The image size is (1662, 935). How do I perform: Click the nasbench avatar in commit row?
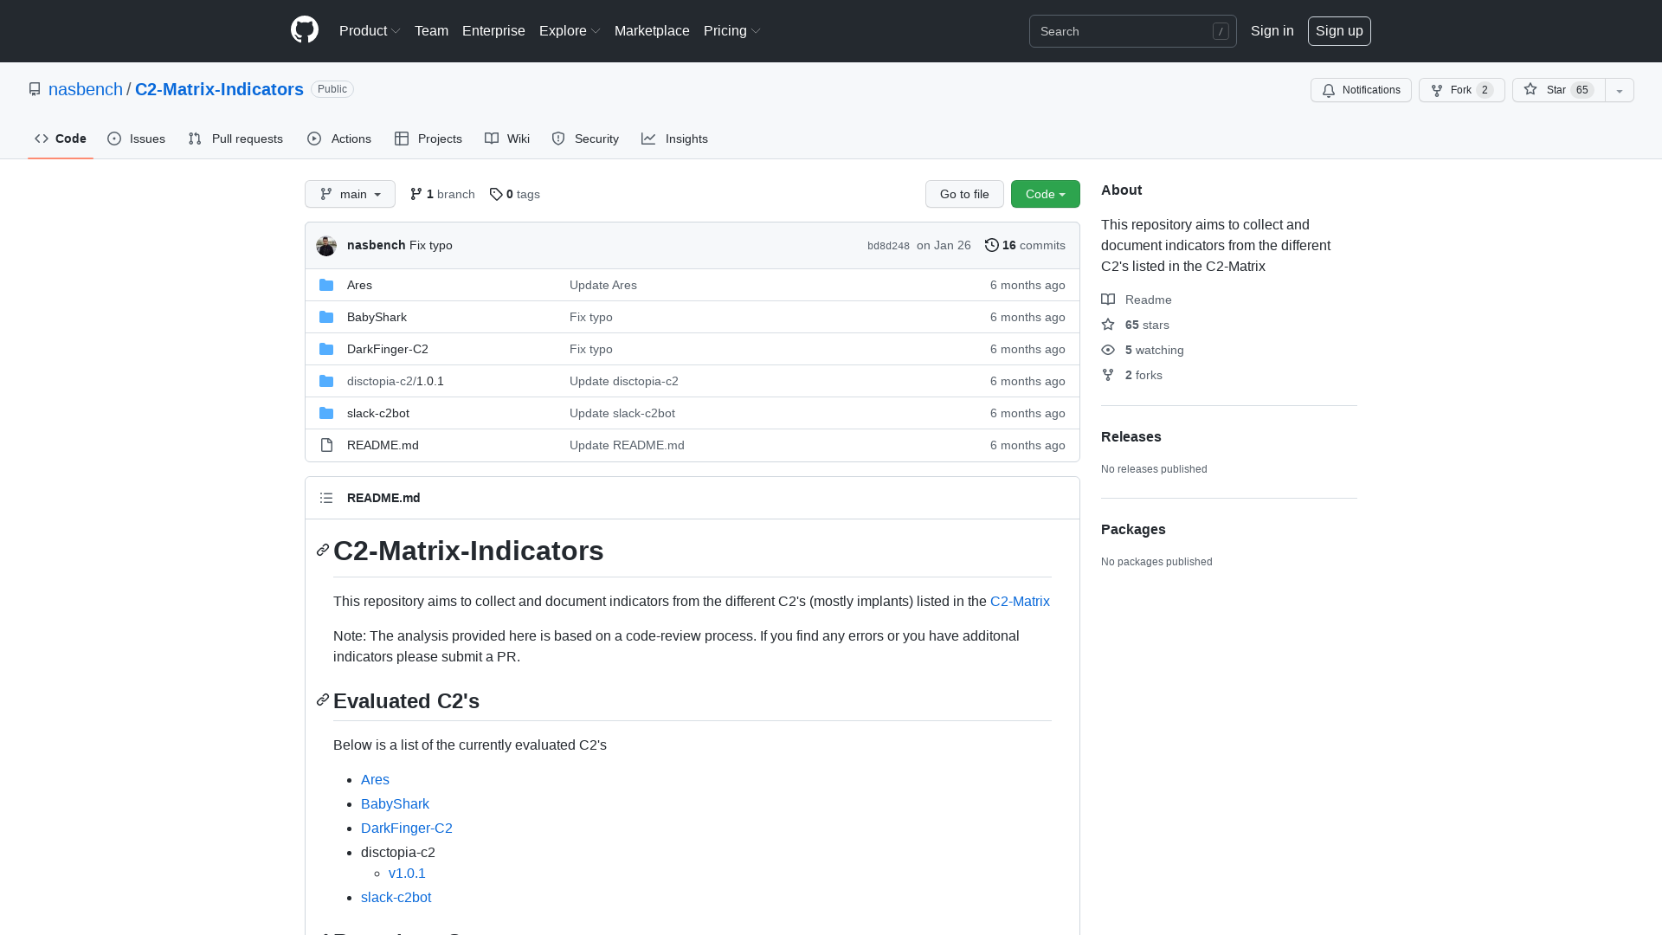(x=326, y=246)
